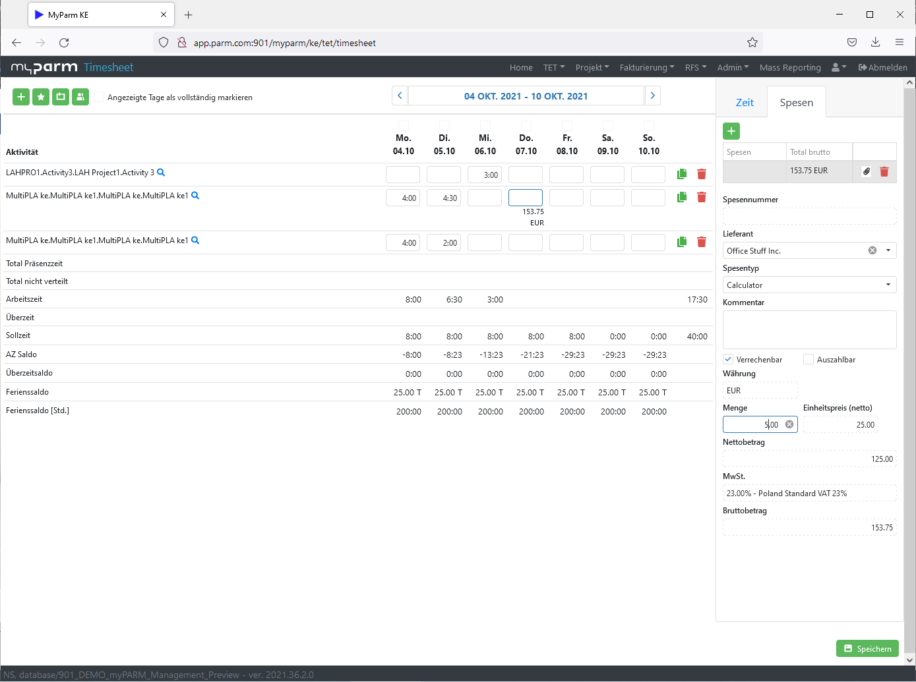
Task: Go to next week with right arrow
Action: (653, 96)
